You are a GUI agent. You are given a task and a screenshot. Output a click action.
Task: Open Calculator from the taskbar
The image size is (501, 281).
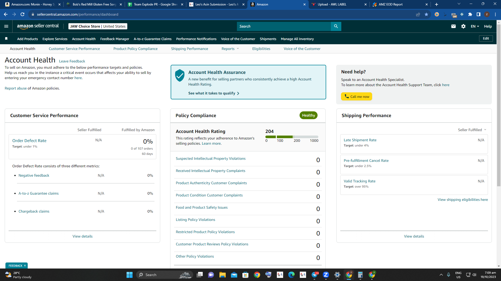coord(360,275)
